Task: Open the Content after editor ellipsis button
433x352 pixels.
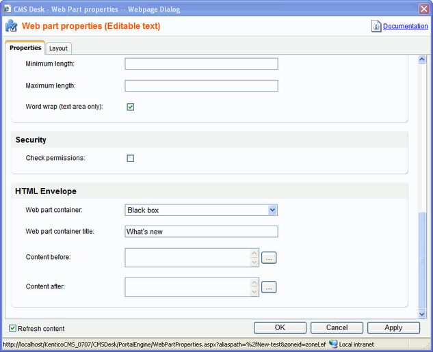Action: pos(269,287)
